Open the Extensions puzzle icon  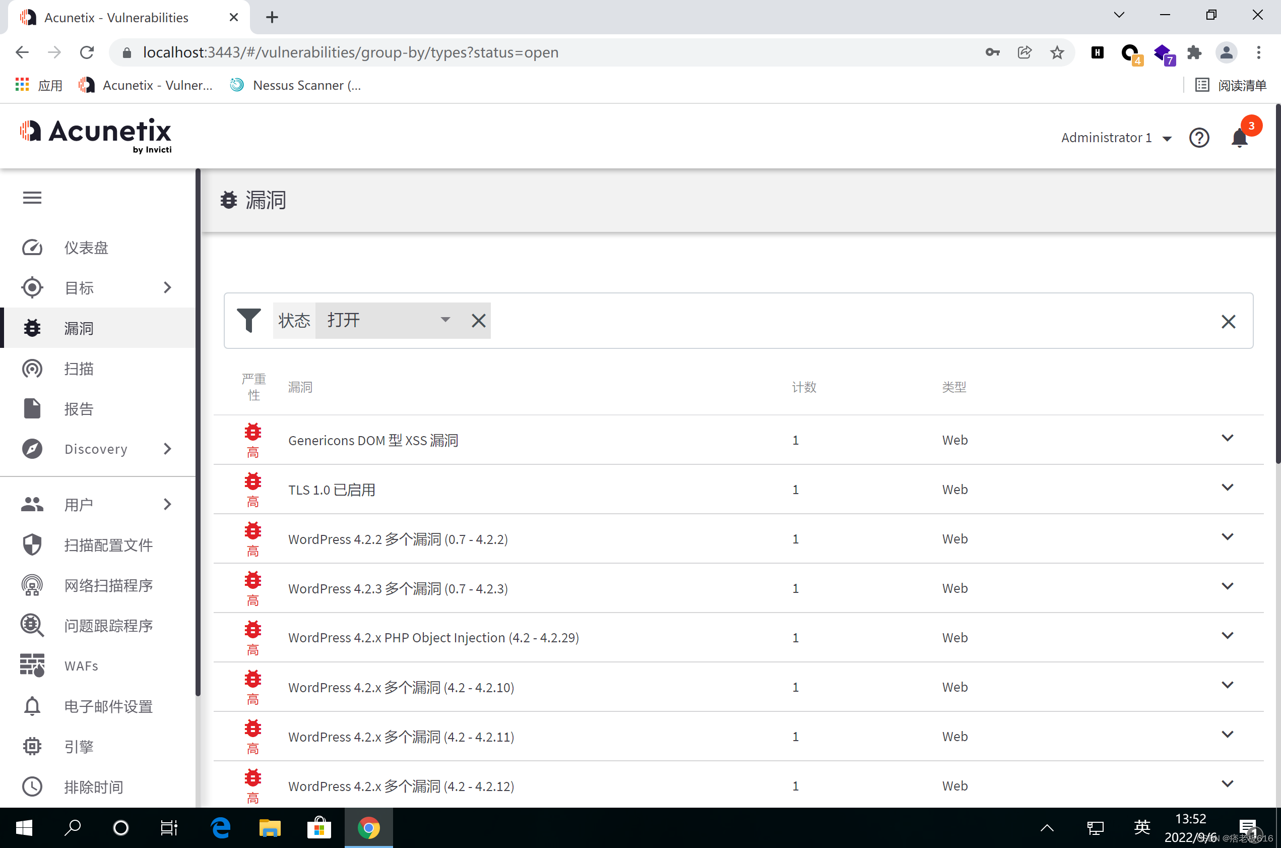1194,52
